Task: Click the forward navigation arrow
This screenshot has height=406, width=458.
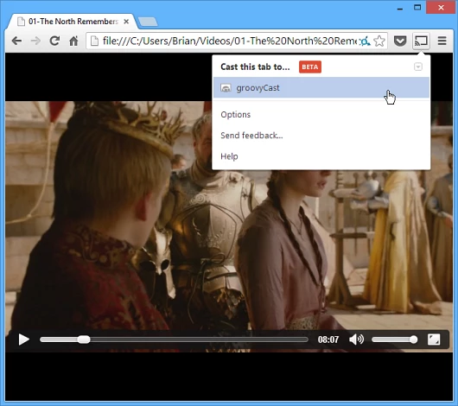Action: (x=35, y=41)
